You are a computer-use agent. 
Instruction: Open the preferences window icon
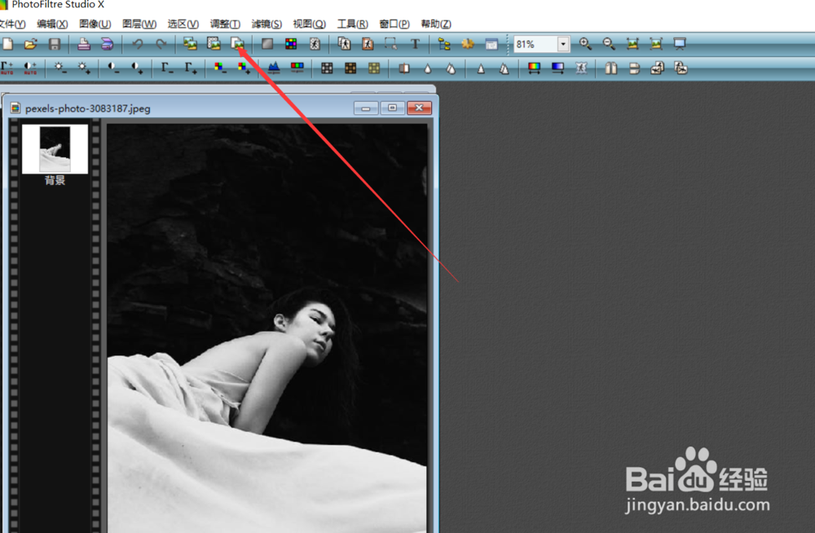point(491,44)
